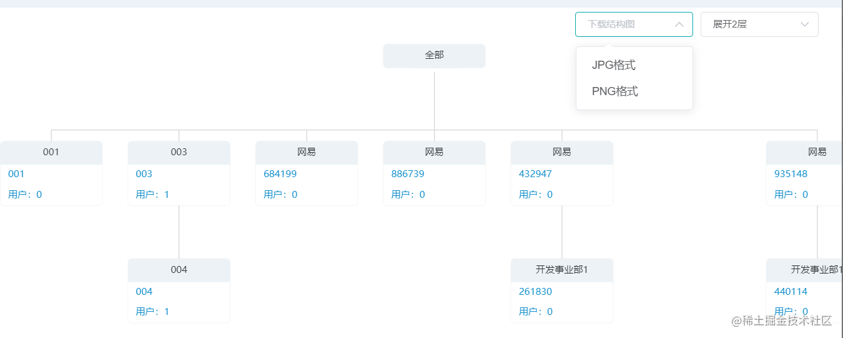This screenshot has width=843, height=338.
Task: Open the 886739 code link
Action: [x=408, y=174]
